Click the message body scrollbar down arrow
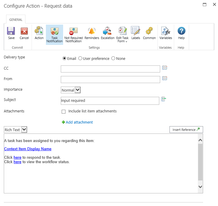This screenshot has height=206, width=218. [200, 187]
